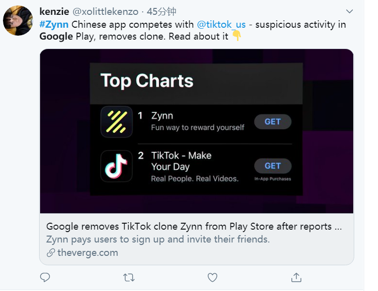Click the reply comment bubble icon

coord(45,277)
